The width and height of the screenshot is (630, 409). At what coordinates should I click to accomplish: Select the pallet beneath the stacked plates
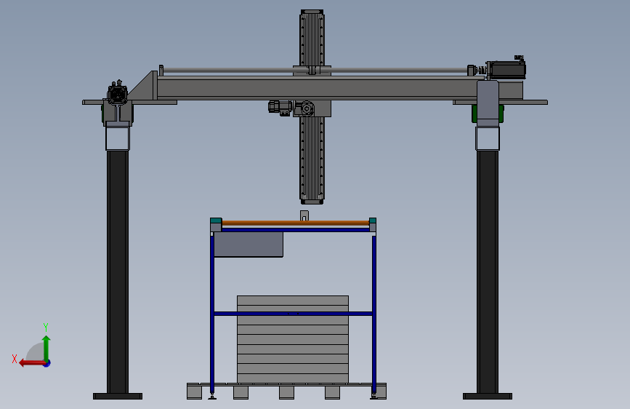[286, 391]
